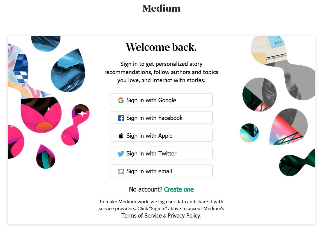Click the small pastel gradient circle illustration

click(x=249, y=133)
